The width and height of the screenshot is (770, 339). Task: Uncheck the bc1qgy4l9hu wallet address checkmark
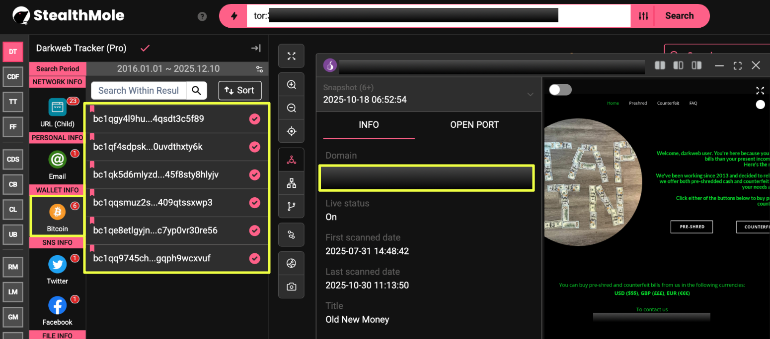[254, 119]
